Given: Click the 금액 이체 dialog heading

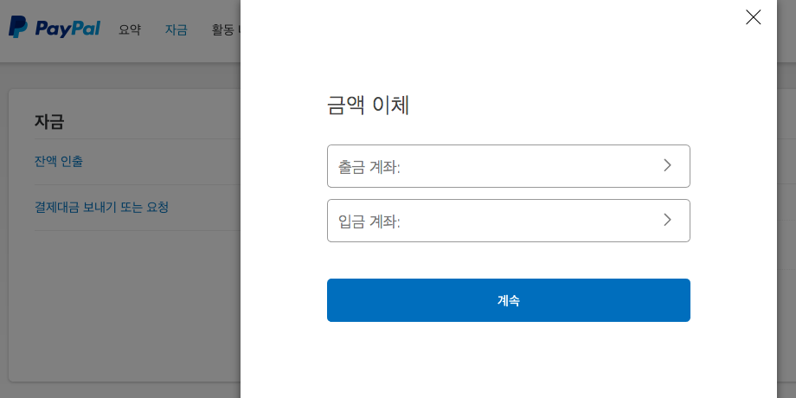Looking at the screenshot, I should pyautogui.click(x=368, y=106).
